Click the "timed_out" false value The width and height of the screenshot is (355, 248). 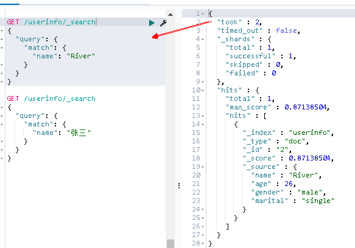(x=286, y=30)
